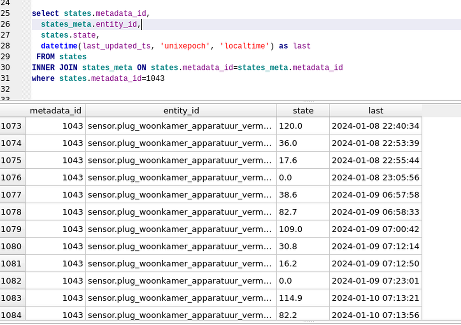
Task: Click metadata_id cell 1043 in row 1080
Action: pos(56,246)
